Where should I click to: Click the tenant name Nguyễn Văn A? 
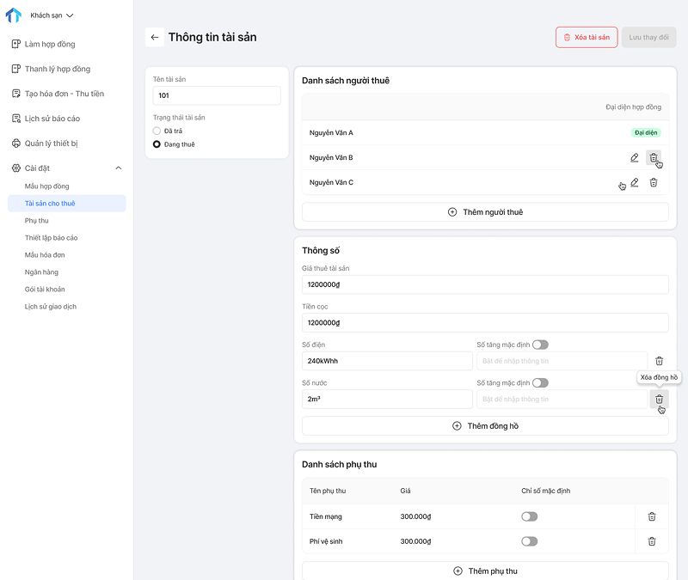[x=331, y=132]
